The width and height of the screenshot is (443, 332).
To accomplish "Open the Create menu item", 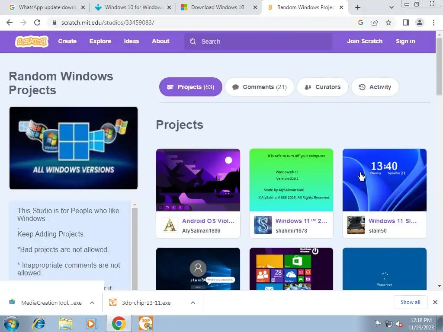I will pyautogui.click(x=67, y=41).
